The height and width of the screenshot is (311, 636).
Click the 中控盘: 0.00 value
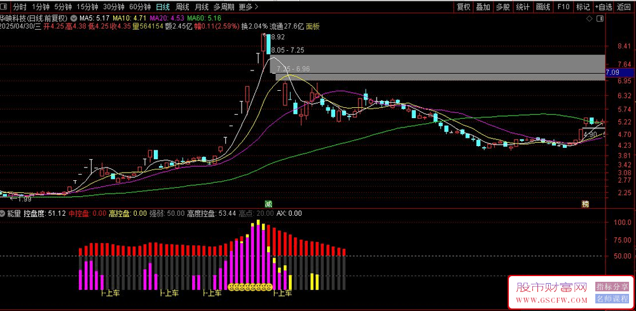coord(88,213)
